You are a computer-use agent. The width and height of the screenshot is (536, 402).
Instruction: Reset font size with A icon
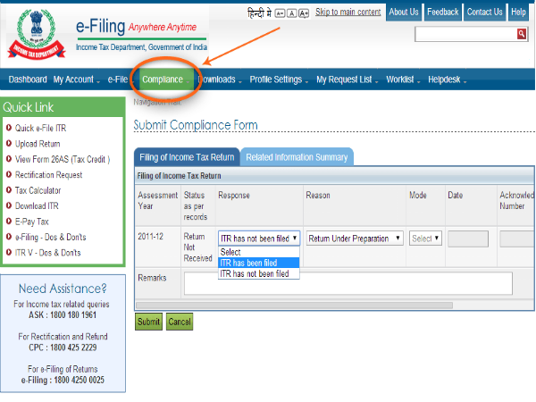[291, 13]
